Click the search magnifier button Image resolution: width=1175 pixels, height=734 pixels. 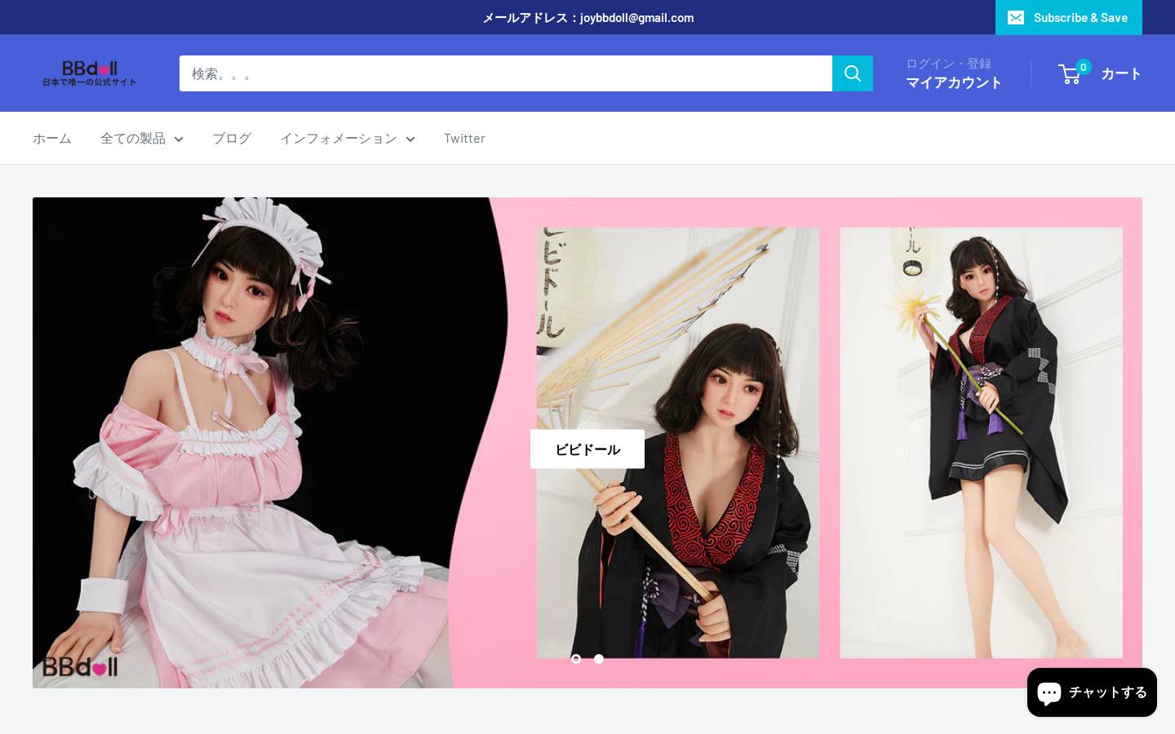tap(853, 73)
